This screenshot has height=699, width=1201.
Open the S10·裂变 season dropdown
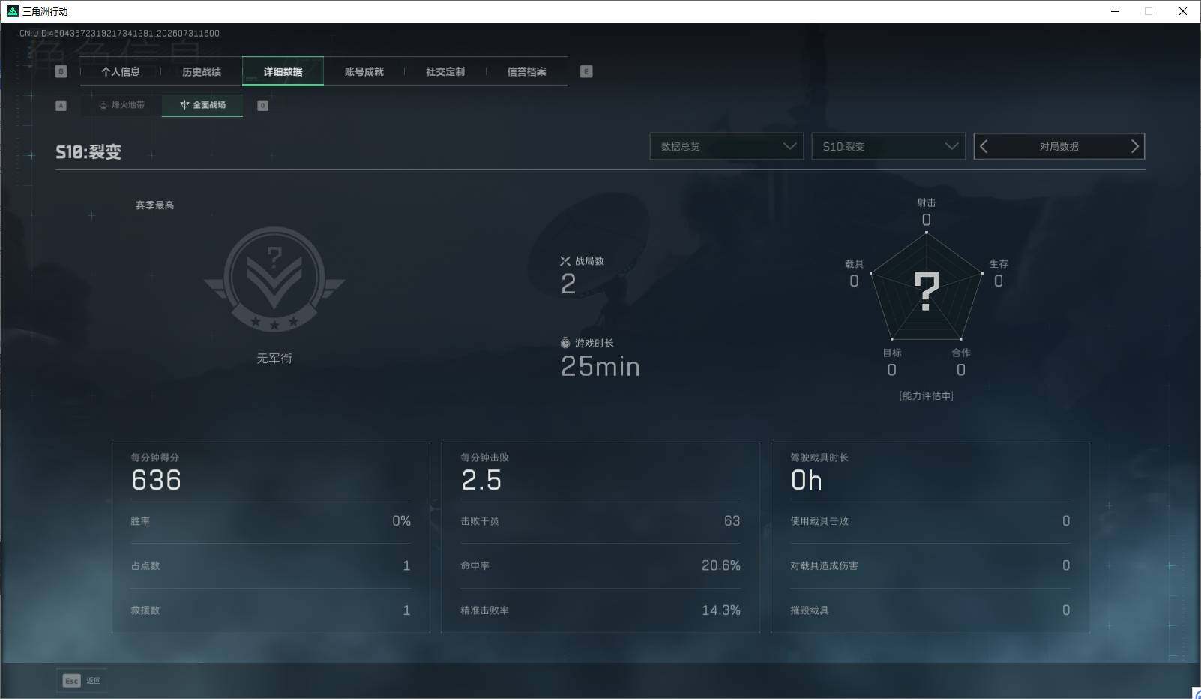[x=888, y=146]
